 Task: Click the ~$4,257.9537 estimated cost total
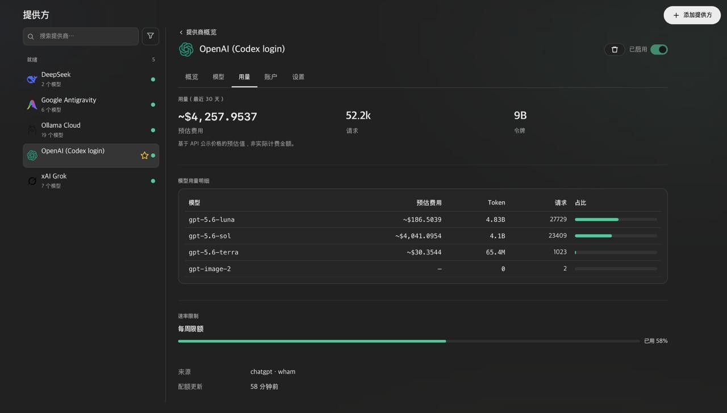[x=218, y=116]
